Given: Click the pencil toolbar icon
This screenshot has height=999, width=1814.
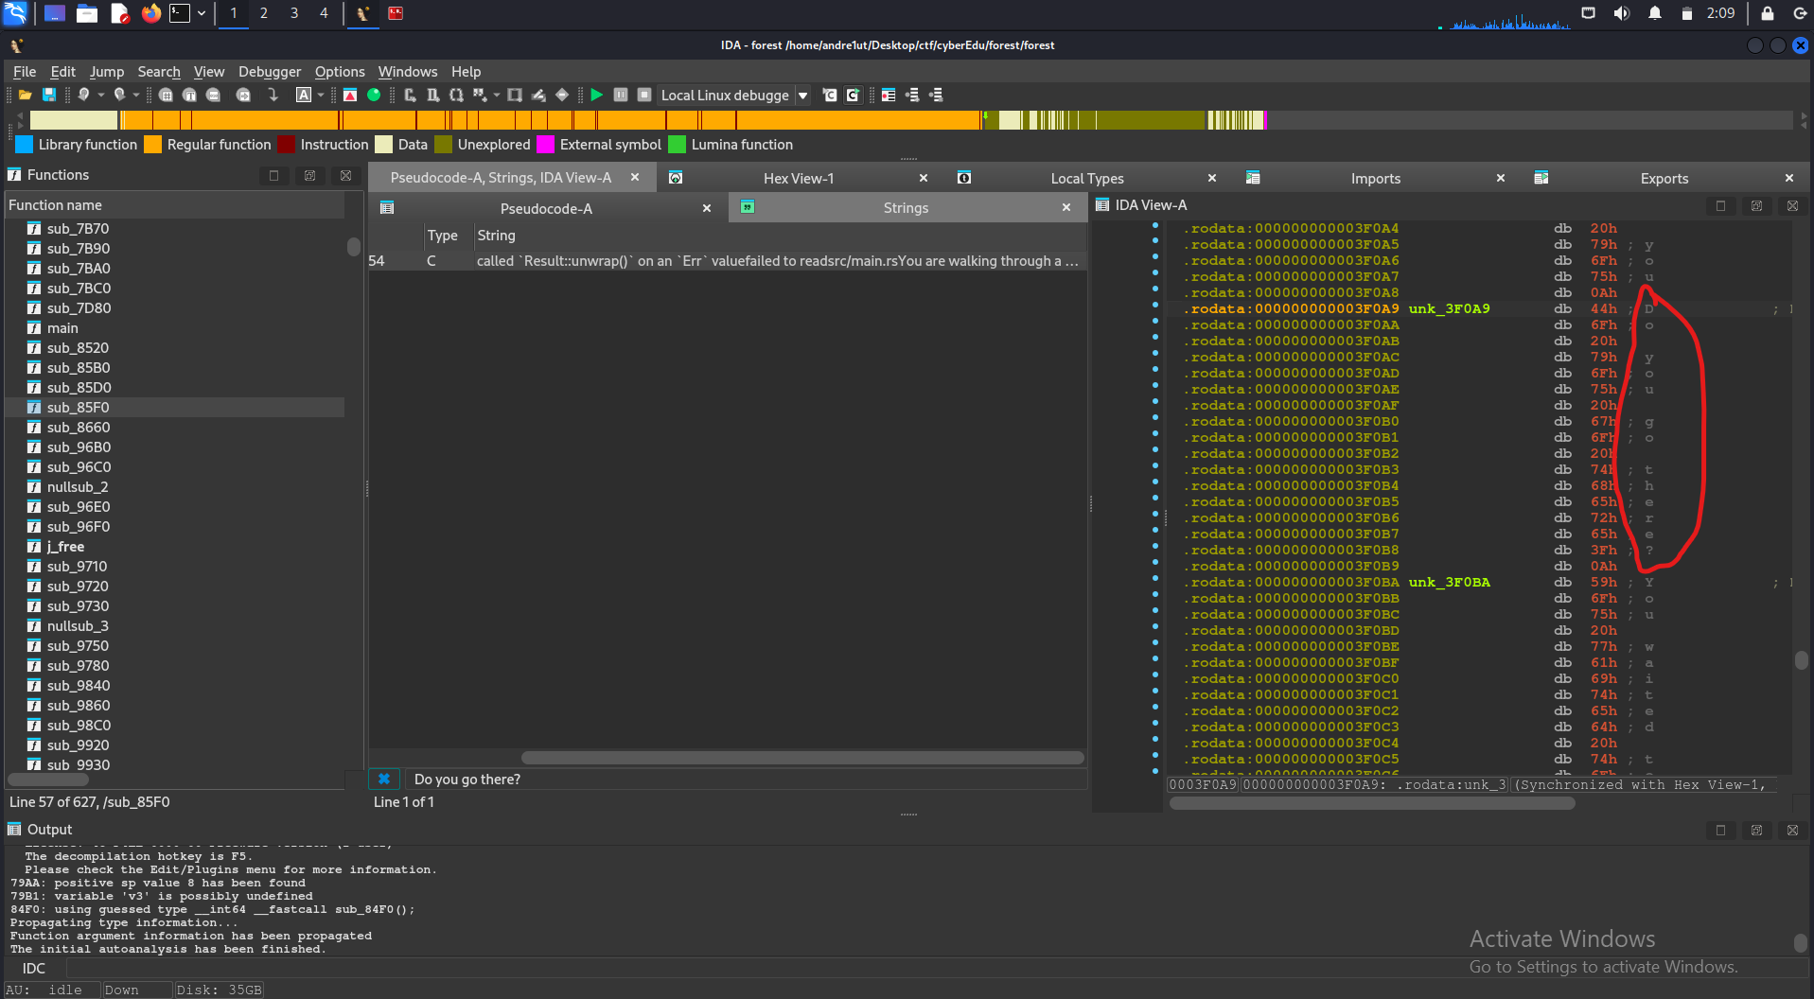Looking at the screenshot, I should 538,95.
